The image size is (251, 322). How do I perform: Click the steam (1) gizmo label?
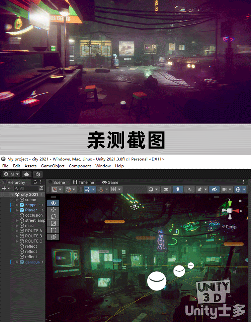[114, 222]
